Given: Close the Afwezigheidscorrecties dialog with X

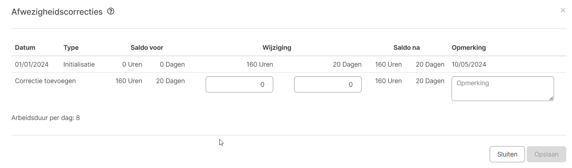Looking at the screenshot, I should [x=563, y=10].
